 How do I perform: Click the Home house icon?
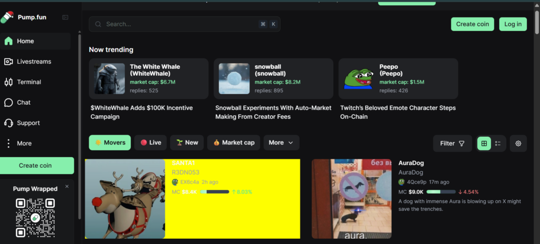coord(8,41)
